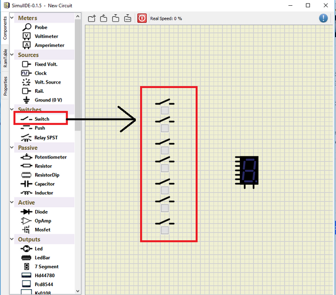Pick the Led output icon
This screenshot has height=295, width=336.
pos(26,249)
